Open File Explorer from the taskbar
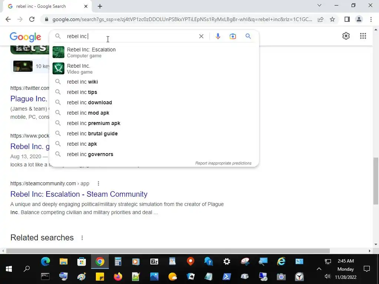The image size is (379, 284). coord(64,261)
